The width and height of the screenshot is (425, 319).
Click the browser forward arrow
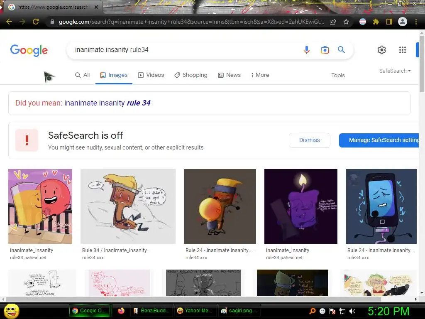point(22,22)
